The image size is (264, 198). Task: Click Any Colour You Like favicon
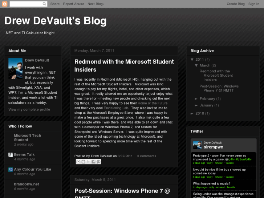pyautogui.click(x=11, y=169)
